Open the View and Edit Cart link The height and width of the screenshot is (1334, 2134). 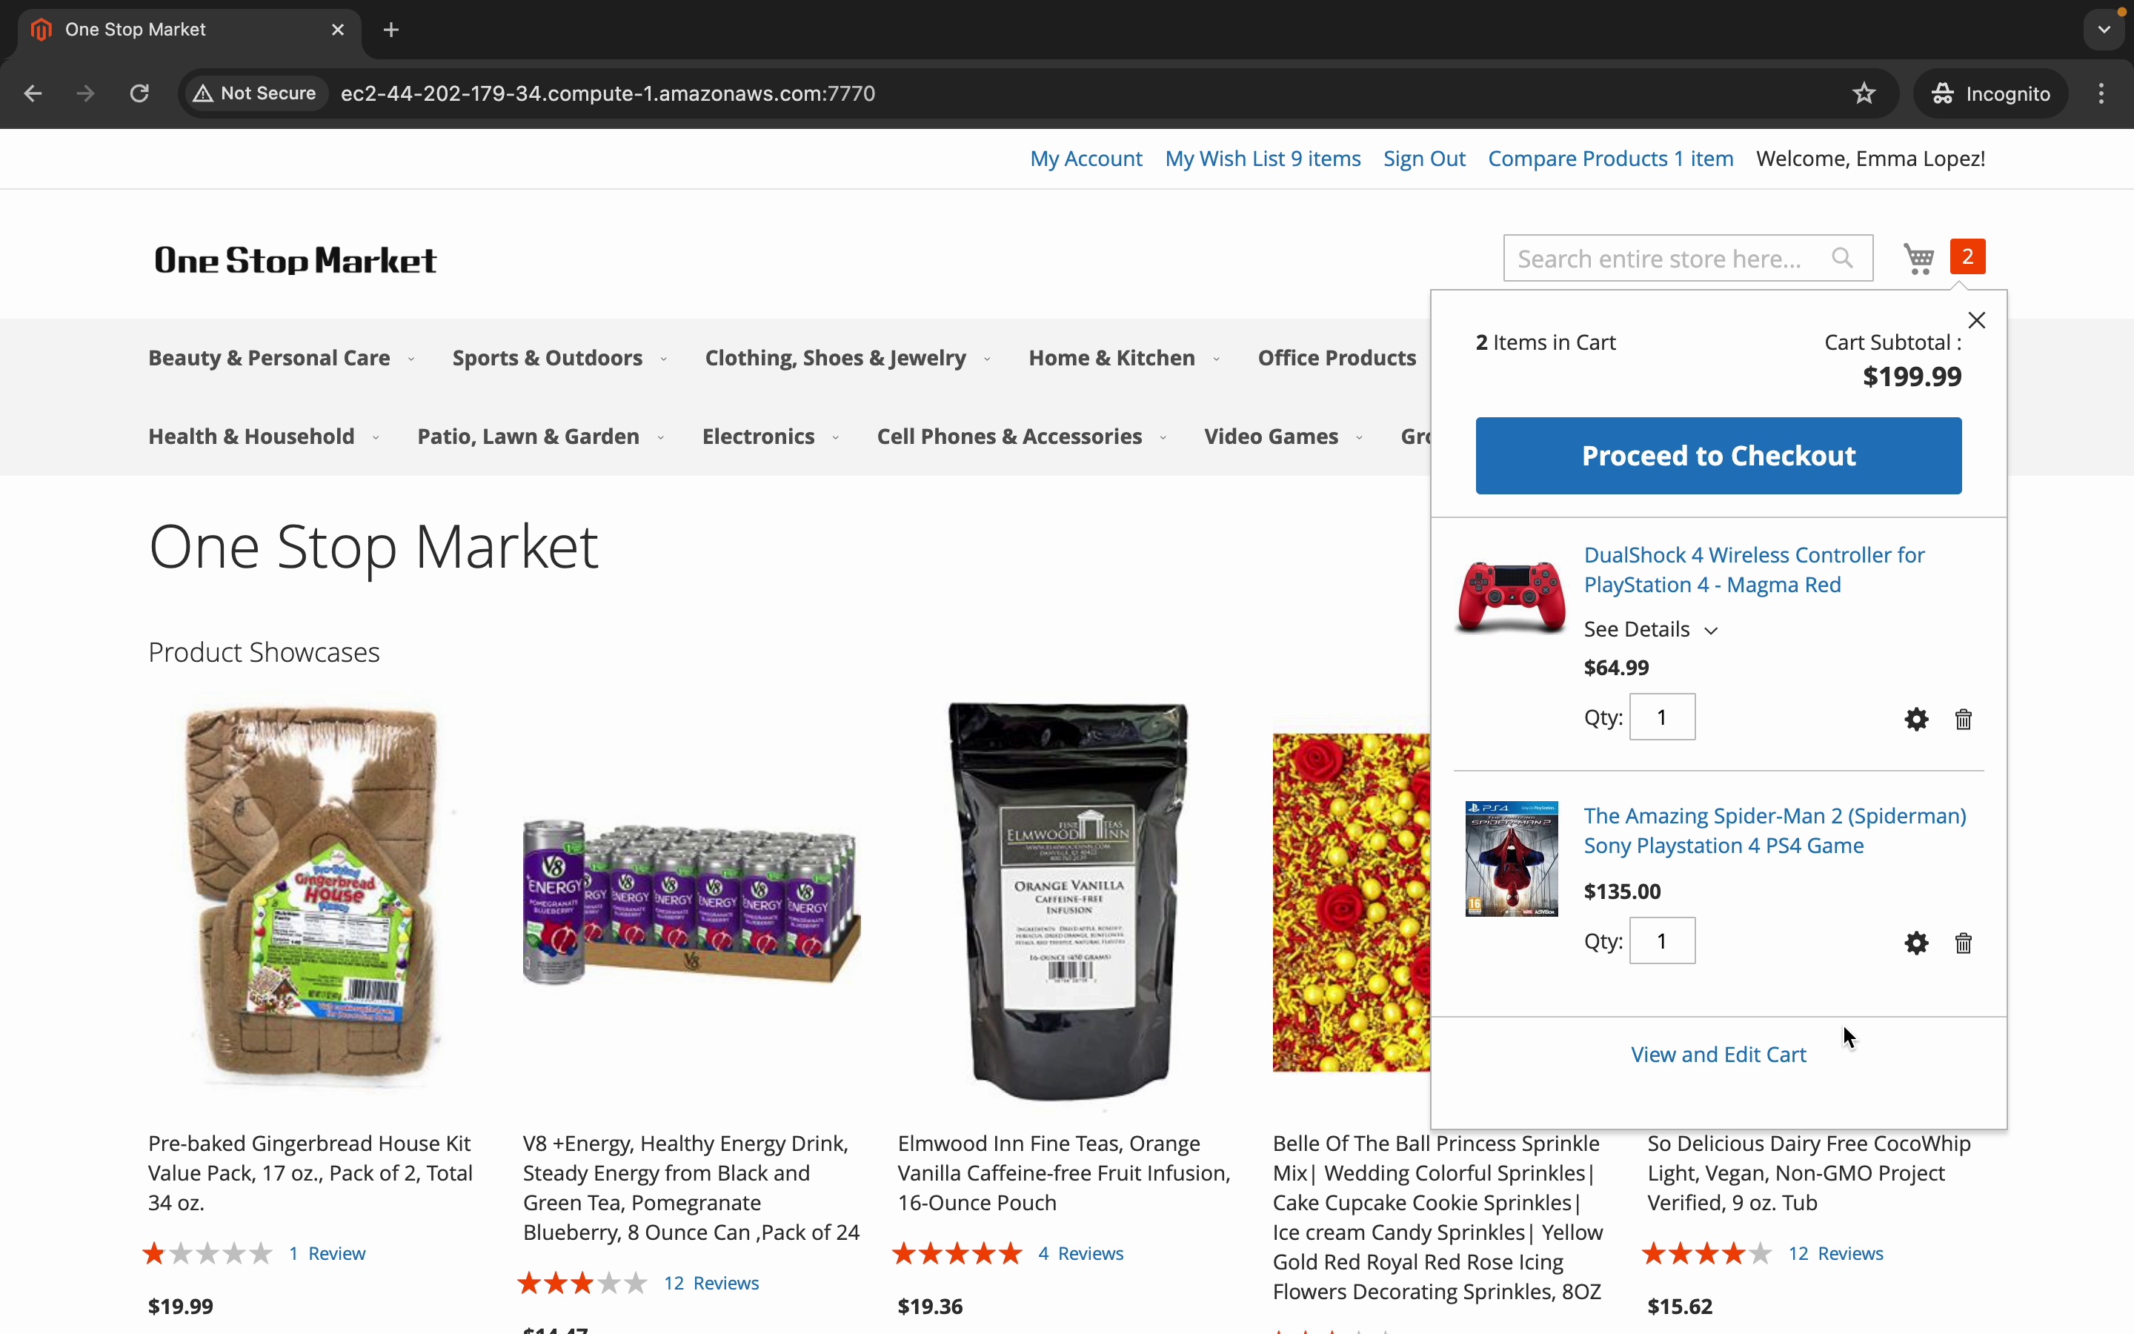pyautogui.click(x=1718, y=1055)
